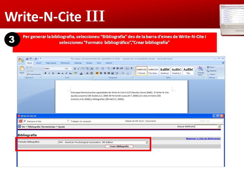Open the Paragraph dialog launcher
The width and height of the screenshot is (244, 183).
pyautogui.click(x=133, y=78)
